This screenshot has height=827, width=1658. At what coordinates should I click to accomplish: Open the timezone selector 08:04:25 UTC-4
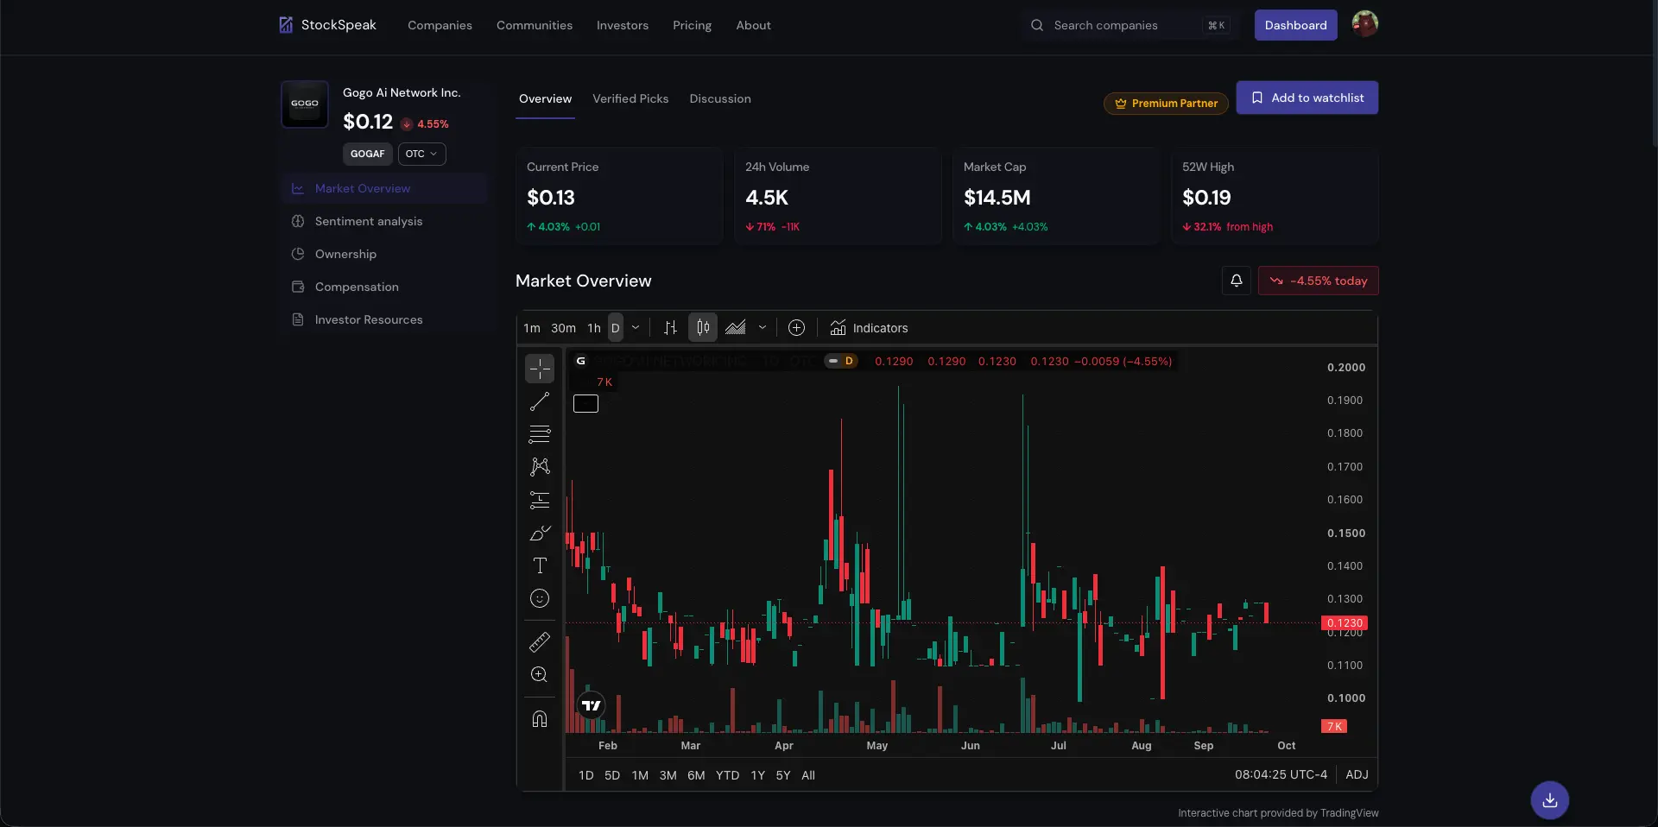pyautogui.click(x=1281, y=774)
